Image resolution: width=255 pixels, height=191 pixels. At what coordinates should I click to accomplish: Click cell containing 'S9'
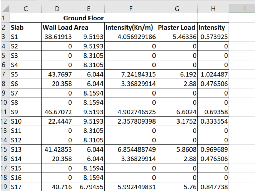[x=26, y=112]
